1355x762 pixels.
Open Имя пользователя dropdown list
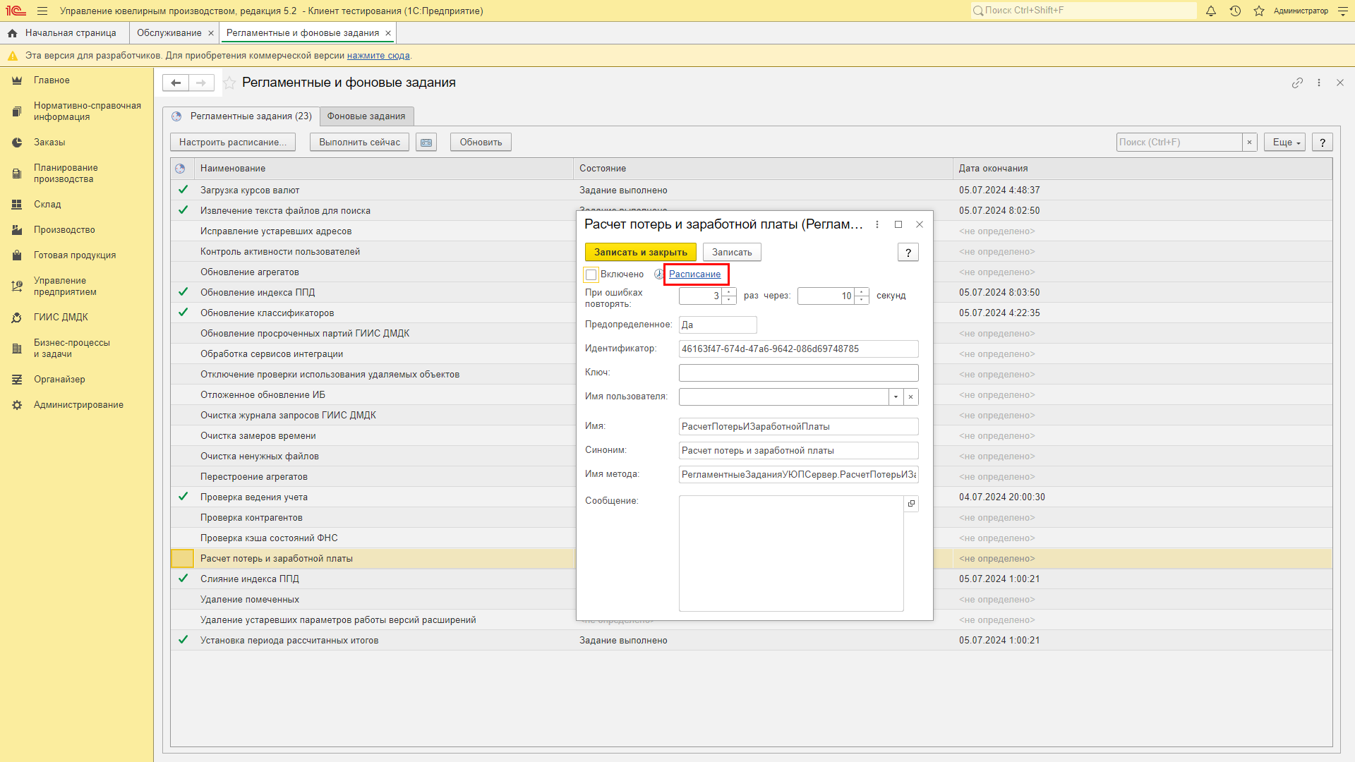(896, 397)
